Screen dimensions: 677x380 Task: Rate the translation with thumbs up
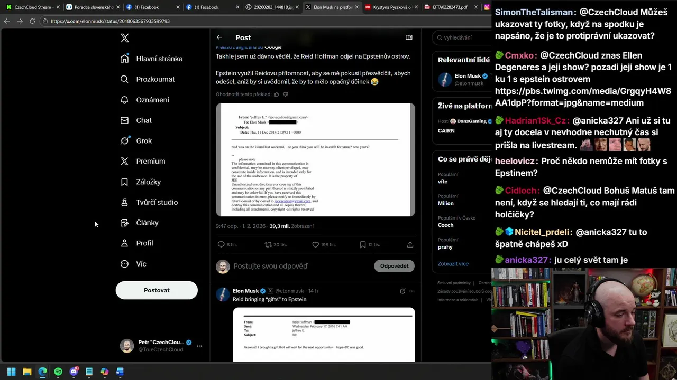tap(276, 94)
